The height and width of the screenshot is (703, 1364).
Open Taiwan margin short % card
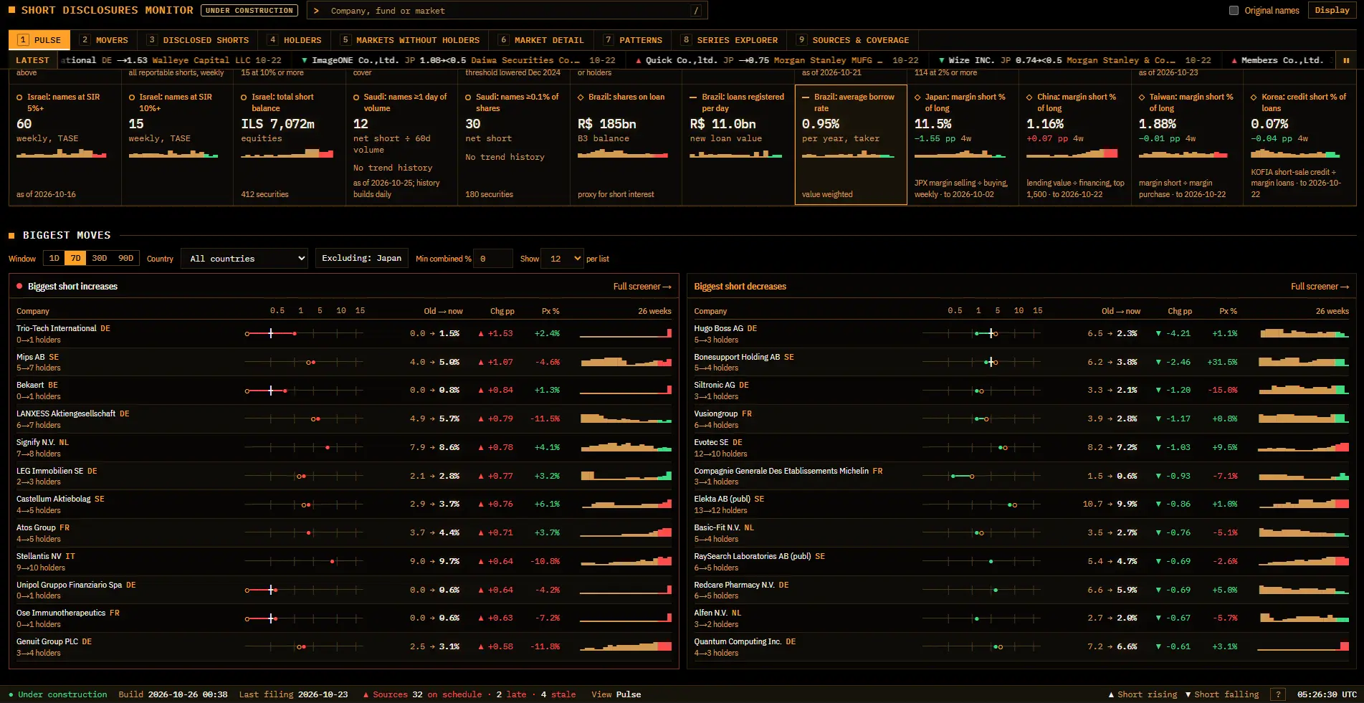coord(1187,145)
